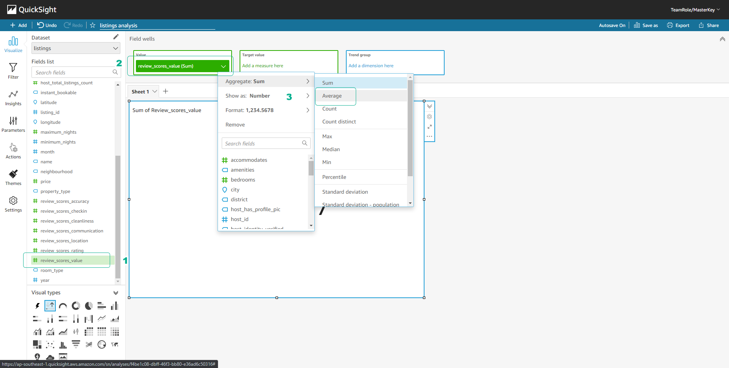The height and width of the screenshot is (368, 729).
Task: Open the Parameters panel
Action: point(13,124)
